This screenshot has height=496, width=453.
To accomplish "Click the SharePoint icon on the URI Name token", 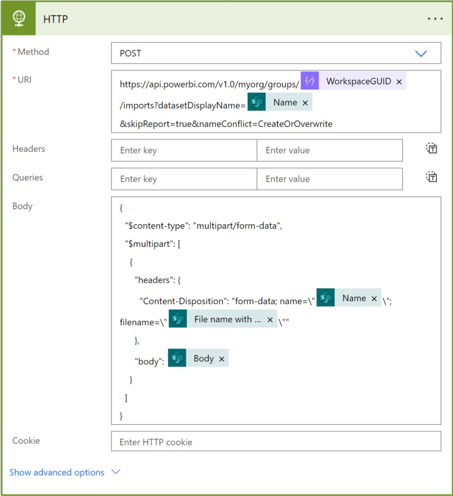I will (256, 102).
